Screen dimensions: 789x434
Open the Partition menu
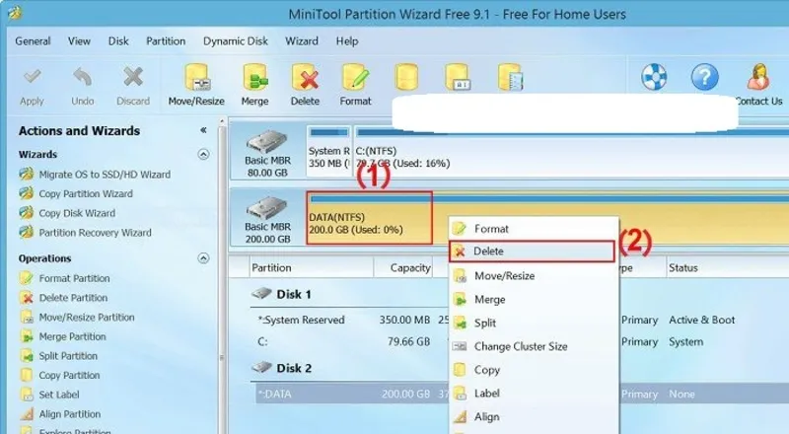point(166,41)
